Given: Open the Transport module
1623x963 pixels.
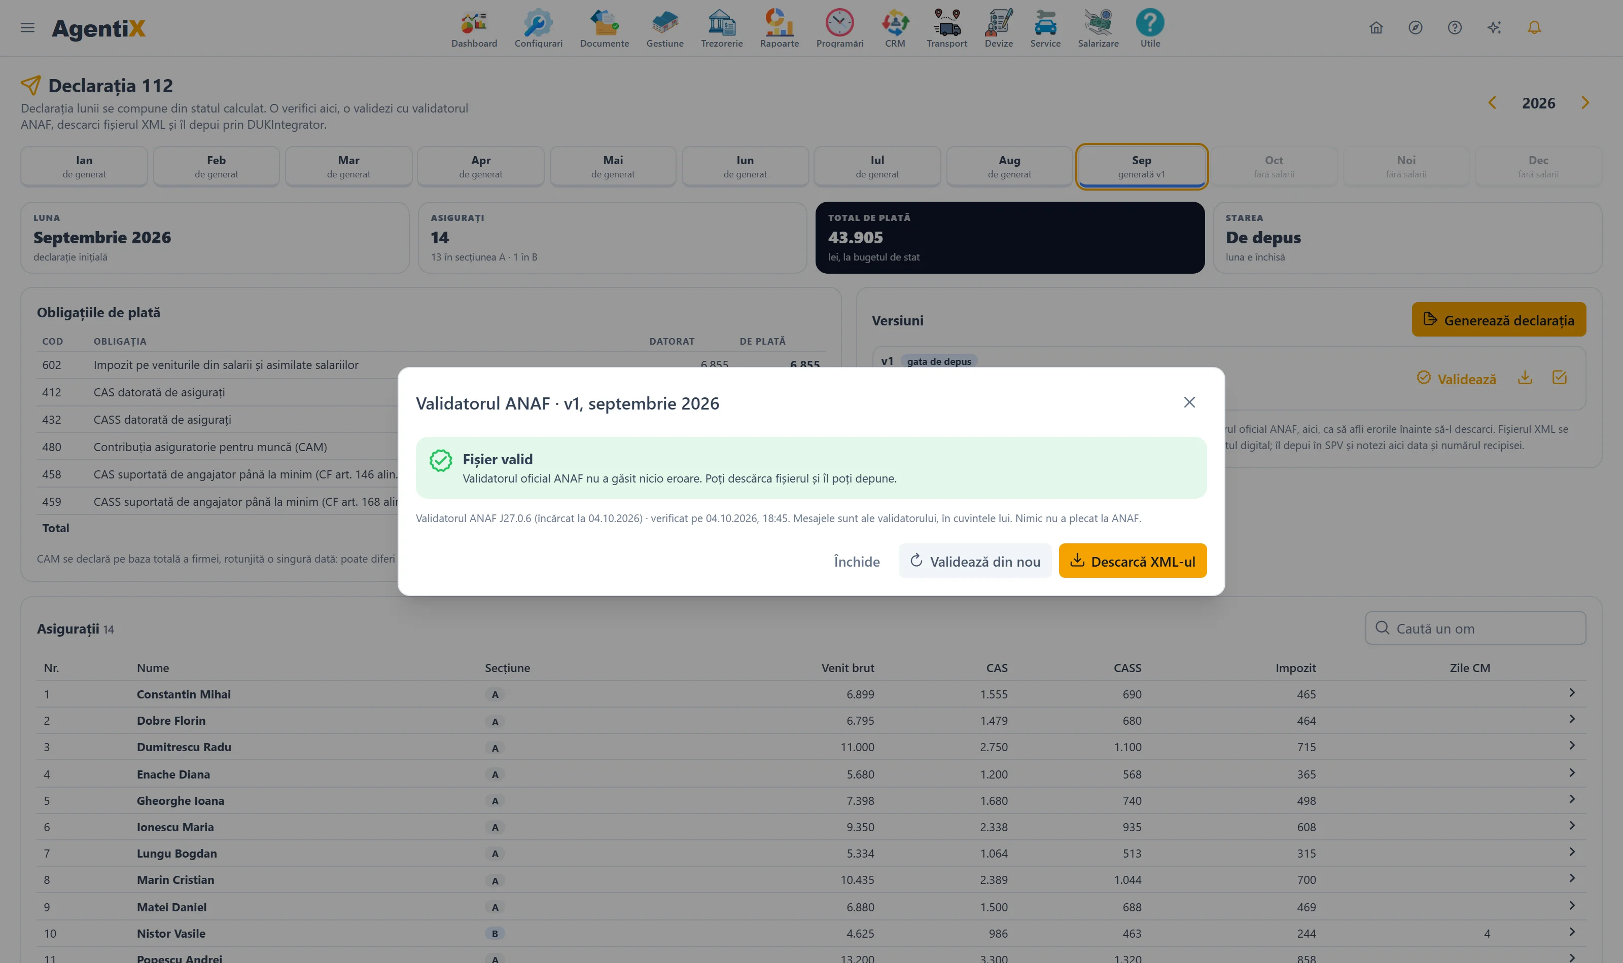Looking at the screenshot, I should pyautogui.click(x=946, y=28).
